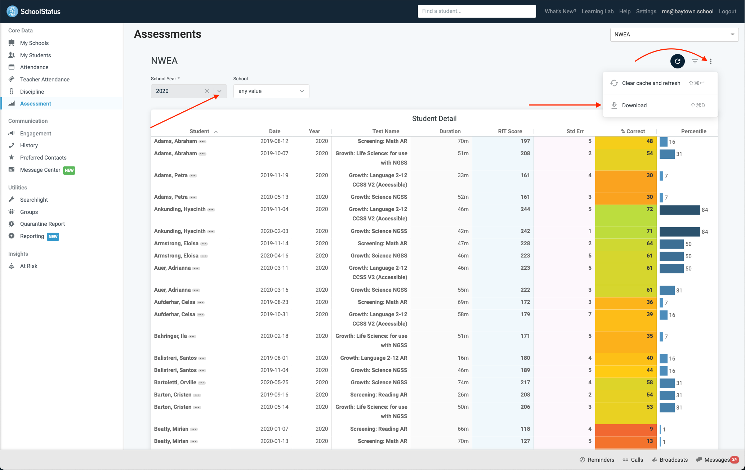The image size is (745, 470).
Task: Click Armstrong, Eloisa percentile bar 2019-11-14
Action: click(672, 244)
